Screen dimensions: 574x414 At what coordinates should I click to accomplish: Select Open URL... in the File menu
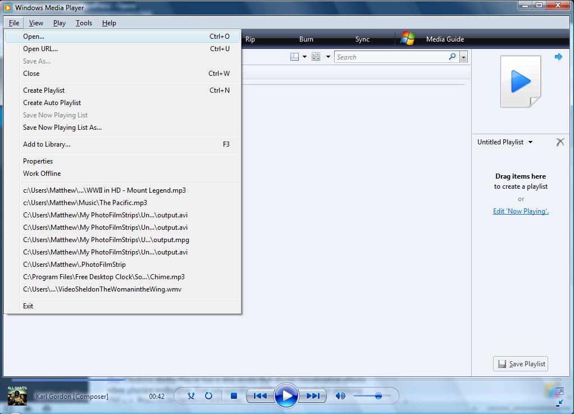[122, 49]
